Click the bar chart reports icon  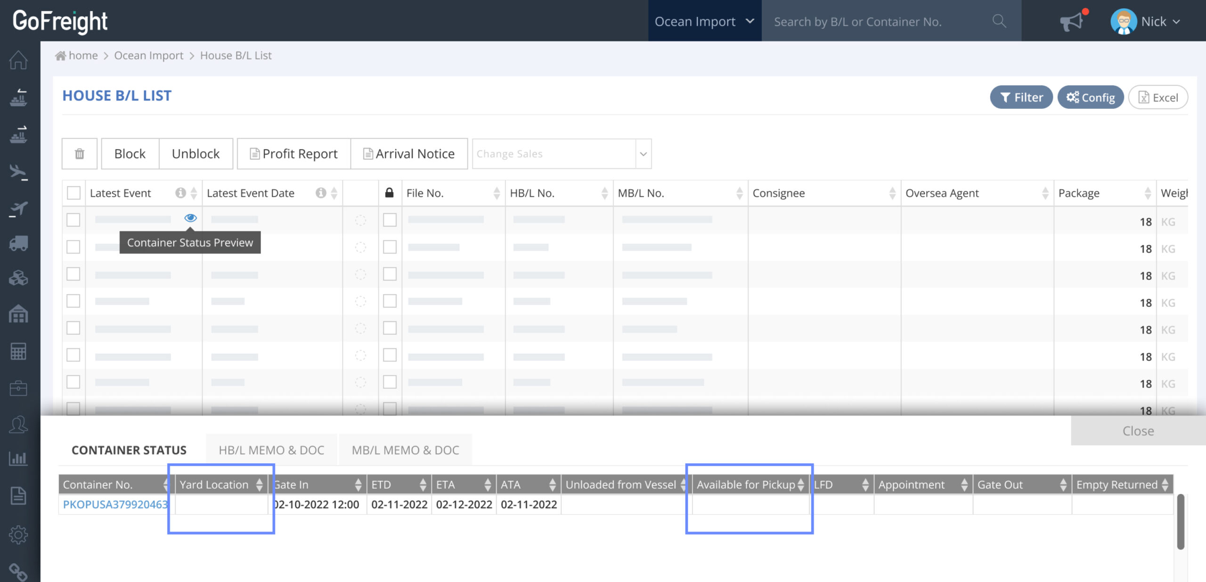pyautogui.click(x=18, y=458)
